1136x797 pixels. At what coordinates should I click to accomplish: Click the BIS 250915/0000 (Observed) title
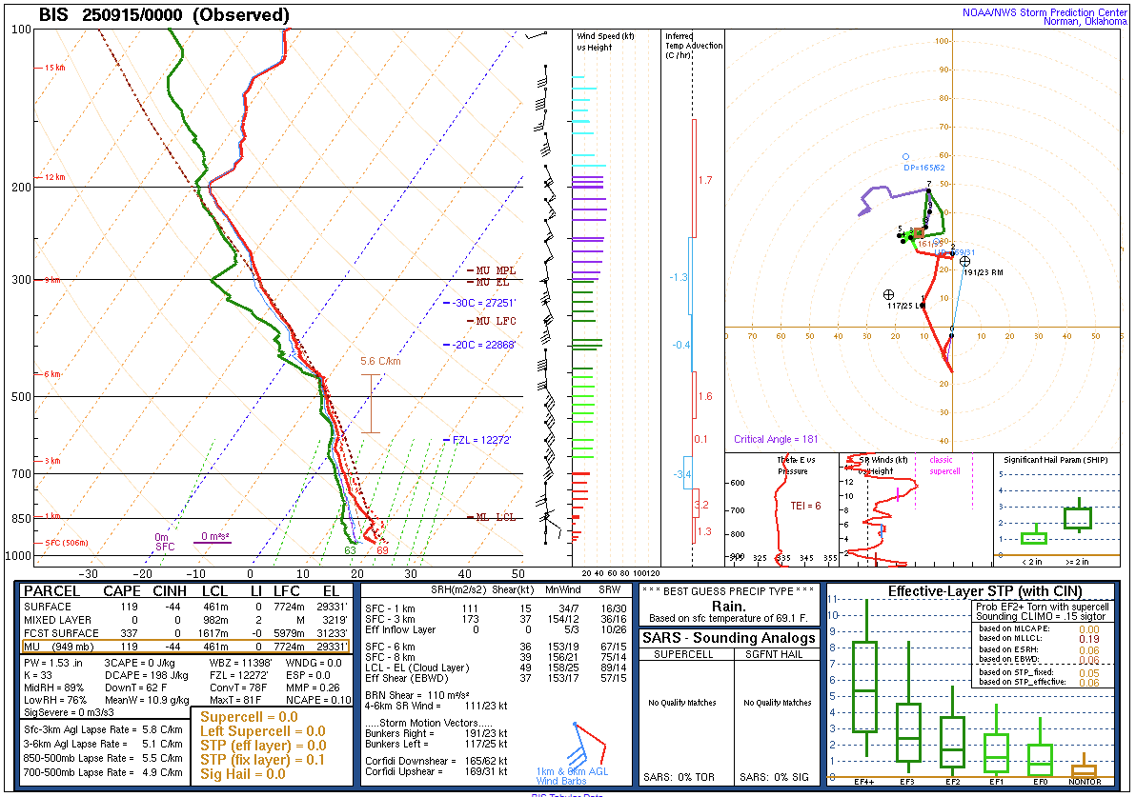(x=164, y=15)
